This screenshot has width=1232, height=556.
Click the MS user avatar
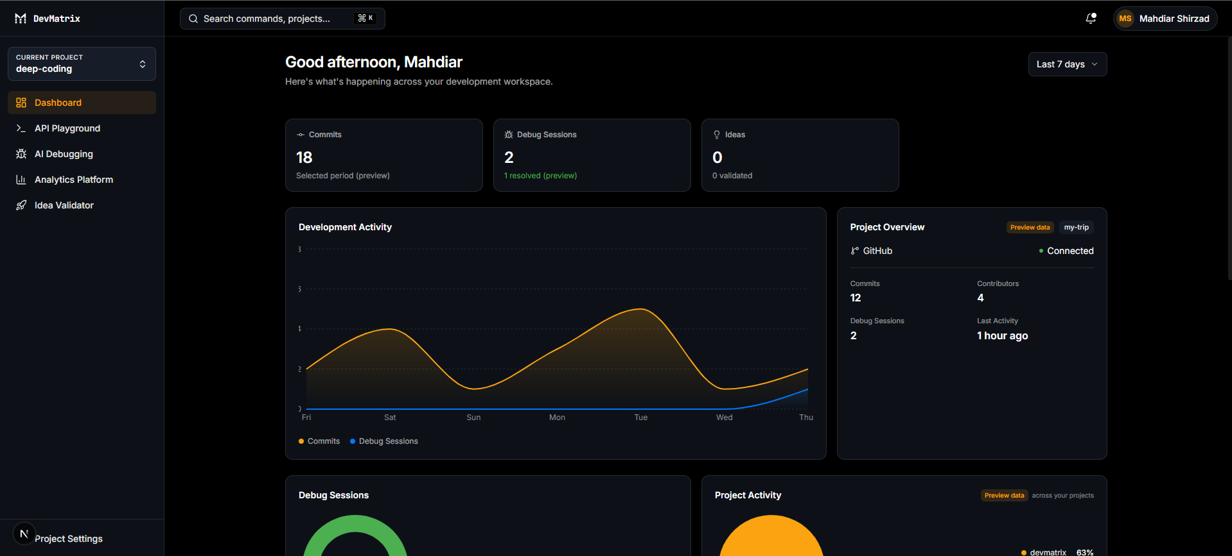(x=1125, y=19)
